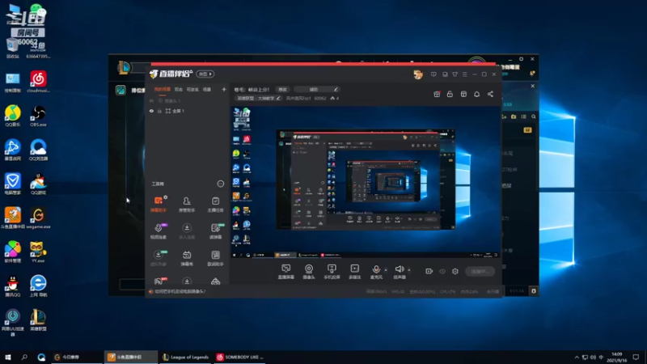Image resolution: width=647 pixels, height=364 pixels.
Task: Add a new scene with plus button
Action: [224, 89]
